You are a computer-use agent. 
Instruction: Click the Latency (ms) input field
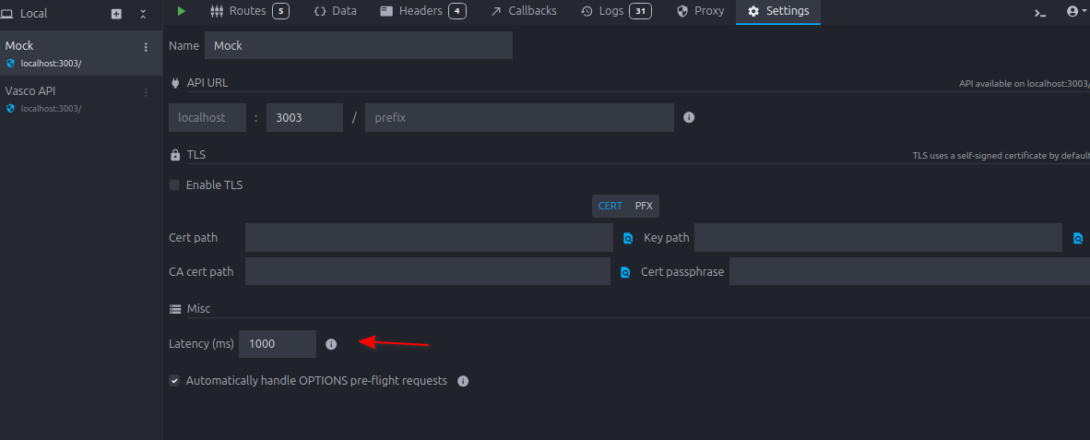pos(277,344)
